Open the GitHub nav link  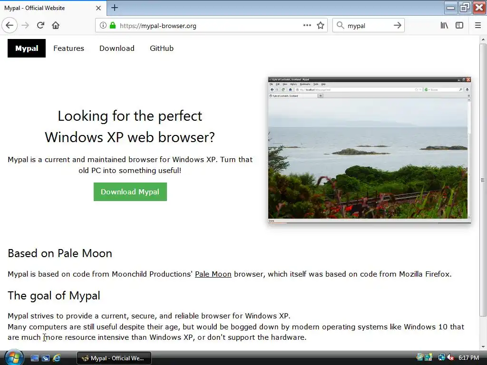pyautogui.click(x=162, y=48)
